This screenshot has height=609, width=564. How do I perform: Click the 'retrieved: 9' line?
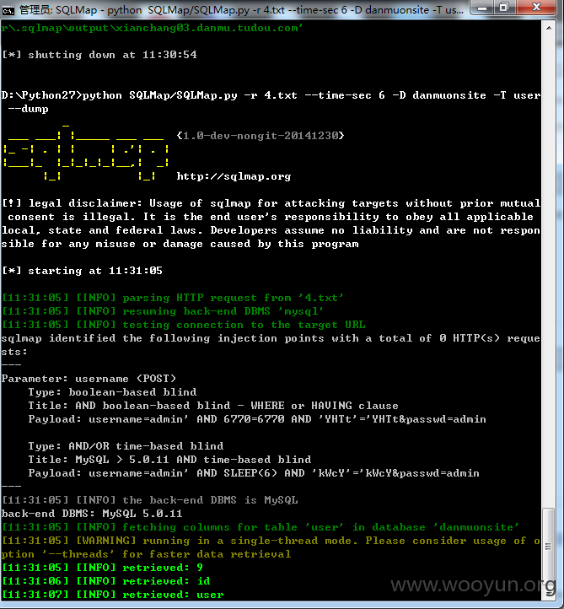click(103, 568)
